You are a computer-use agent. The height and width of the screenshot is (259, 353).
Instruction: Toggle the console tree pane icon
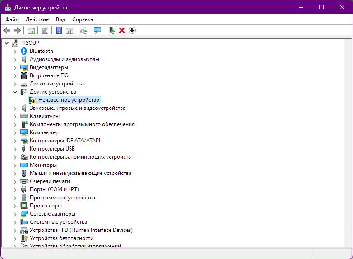tap(31, 30)
